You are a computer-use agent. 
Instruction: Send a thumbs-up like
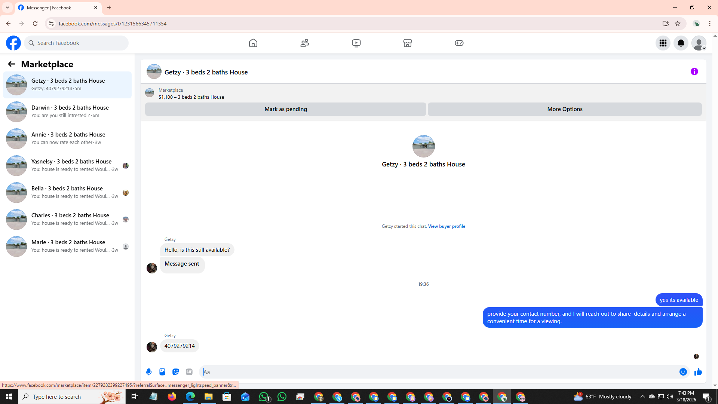698,372
